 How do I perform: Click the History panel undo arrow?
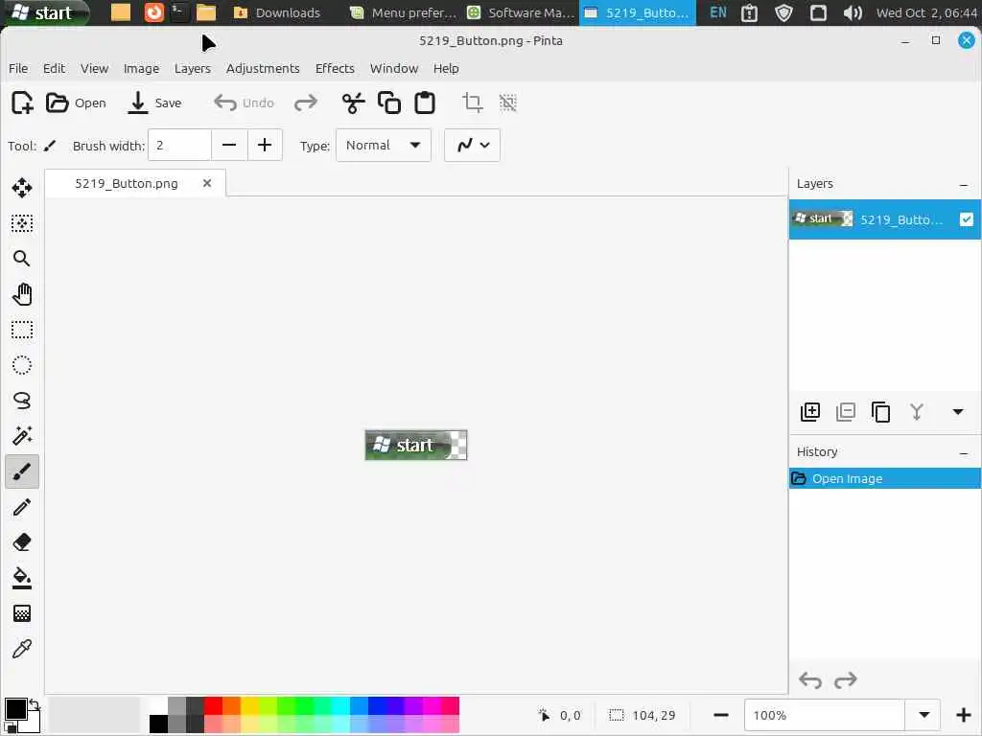810,680
